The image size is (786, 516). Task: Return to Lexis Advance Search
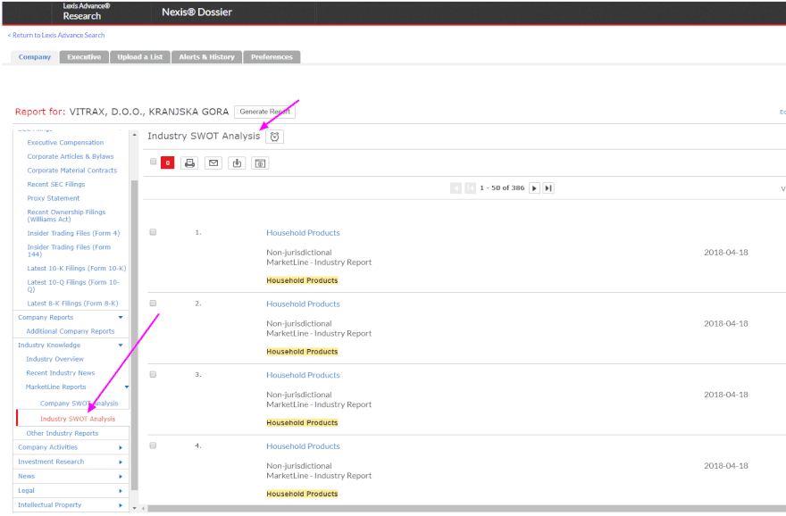(x=57, y=36)
